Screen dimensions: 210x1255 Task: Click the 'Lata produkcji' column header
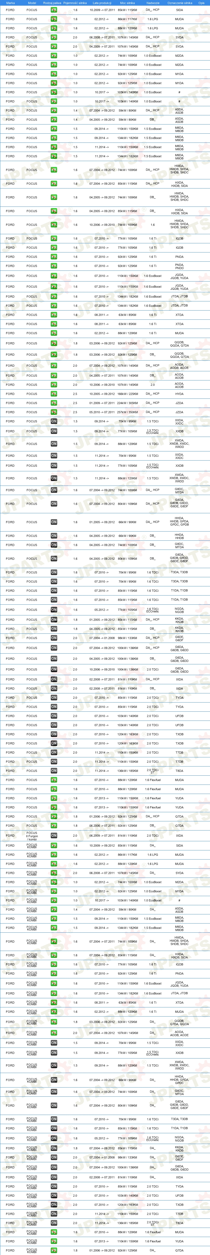(x=102, y=3)
